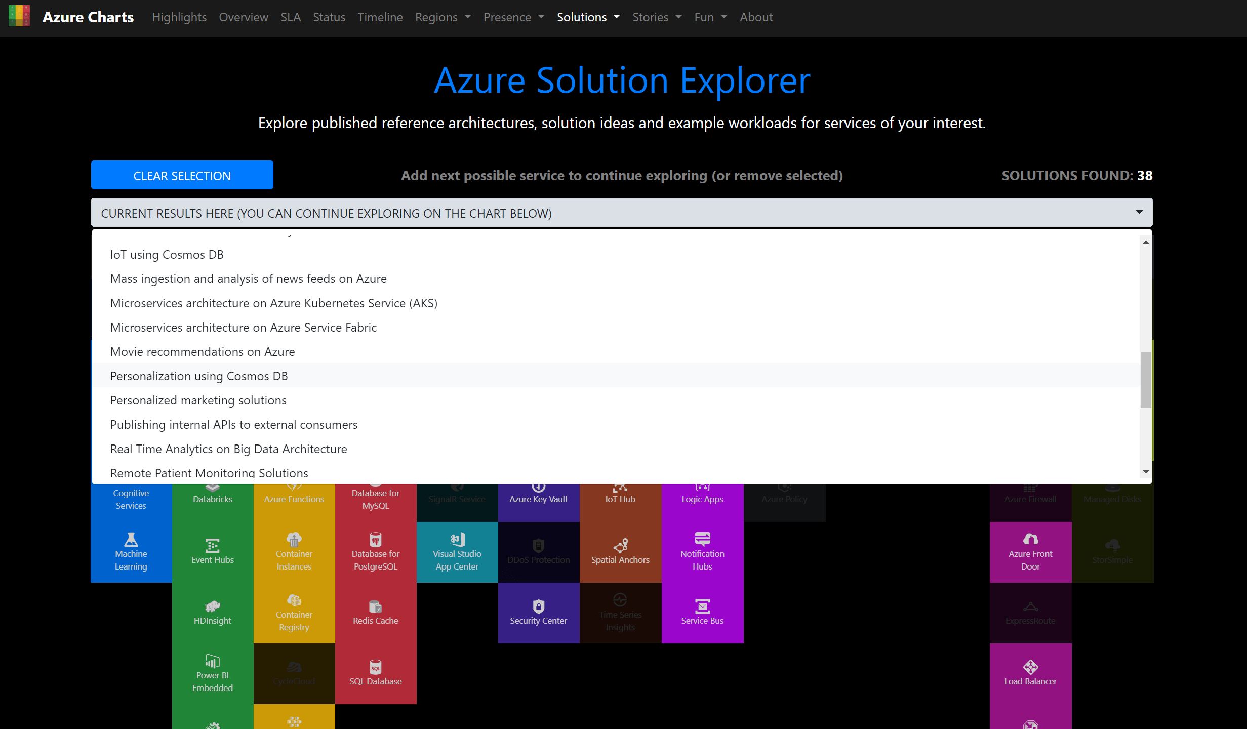The width and height of the screenshot is (1247, 729).
Task: Click the Azure Charts logo icon
Action: click(19, 16)
